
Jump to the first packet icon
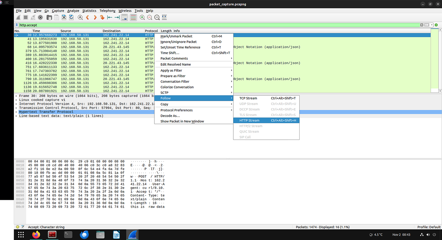tap(110, 18)
